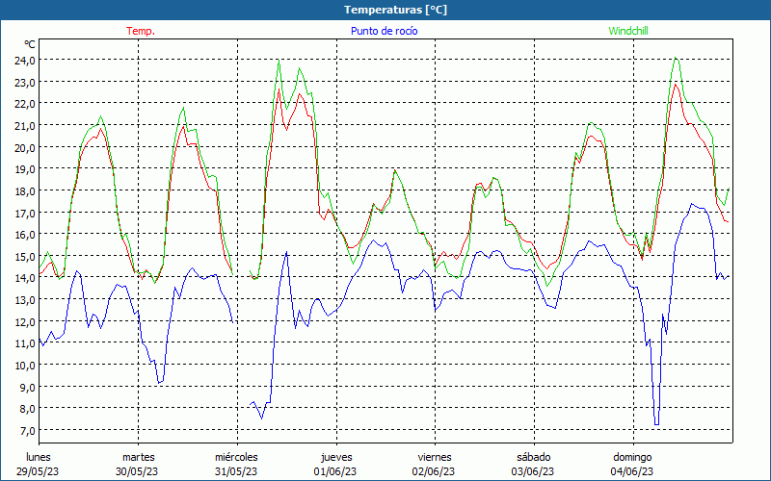This screenshot has height=481, width=771.
Task: Click the 20,0 y-axis value
Action: coord(25,148)
